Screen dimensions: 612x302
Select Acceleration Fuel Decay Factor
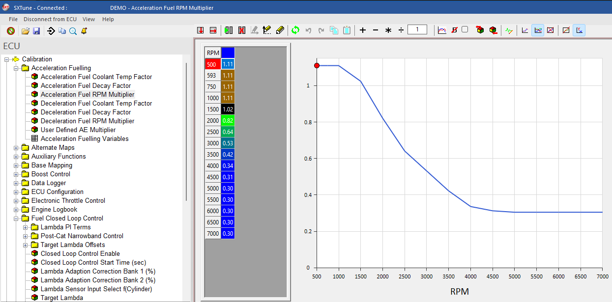click(86, 86)
